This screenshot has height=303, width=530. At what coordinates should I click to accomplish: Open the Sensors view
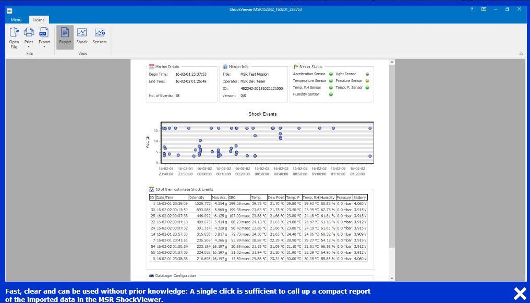tap(99, 36)
